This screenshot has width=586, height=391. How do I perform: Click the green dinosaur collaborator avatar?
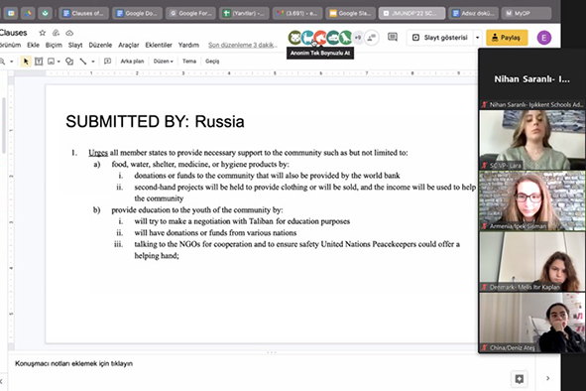click(346, 38)
